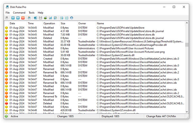
Task: Click the 14:54:48 time on msdrm.dll row
Action: click(x=32, y=110)
